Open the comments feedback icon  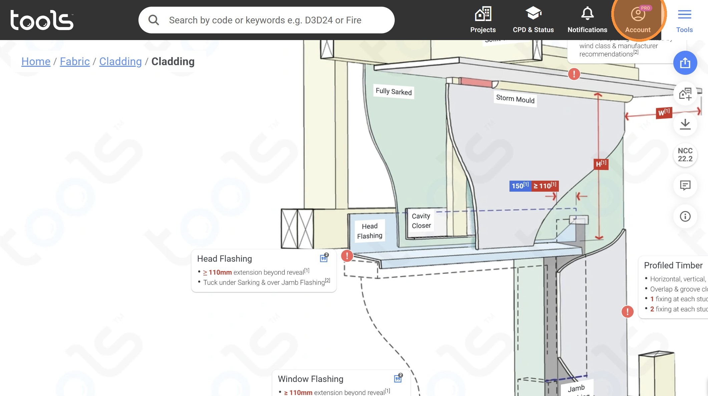(685, 185)
